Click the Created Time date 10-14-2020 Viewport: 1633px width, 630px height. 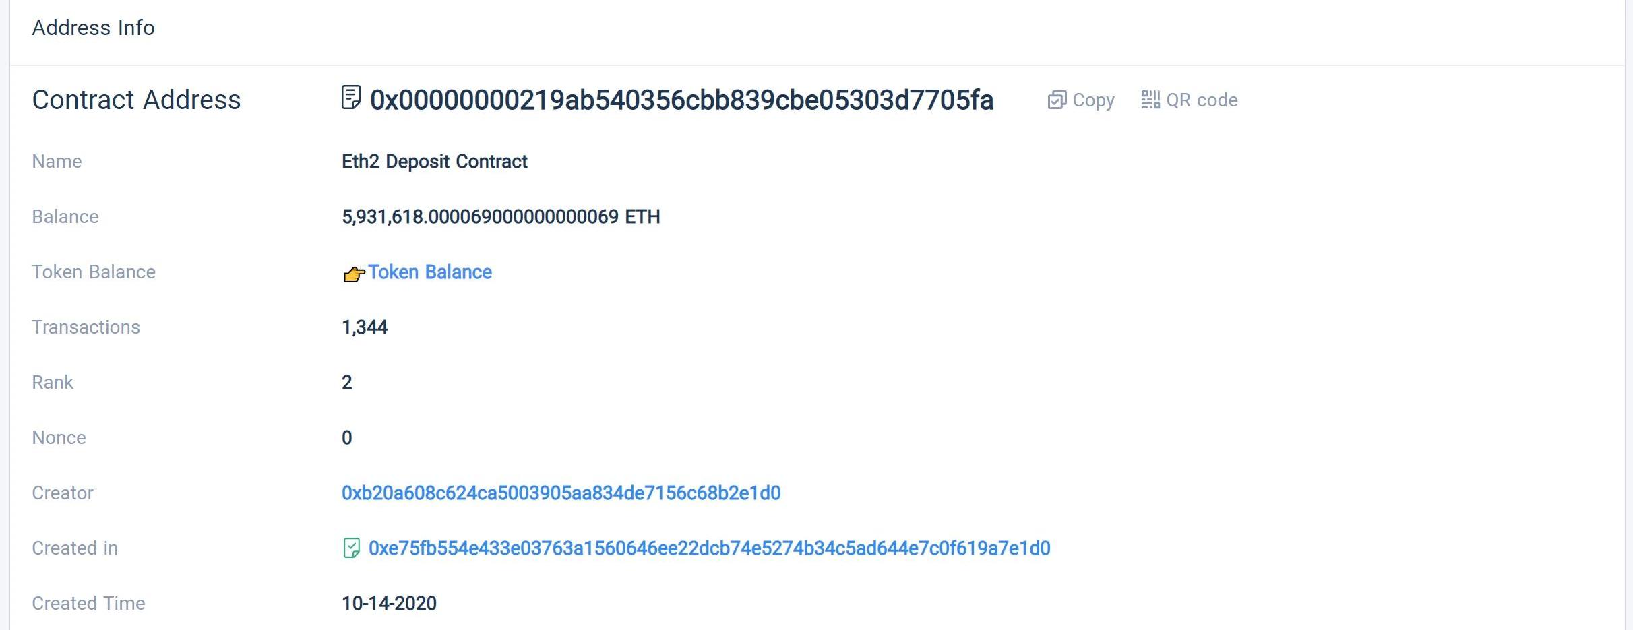[x=389, y=604]
